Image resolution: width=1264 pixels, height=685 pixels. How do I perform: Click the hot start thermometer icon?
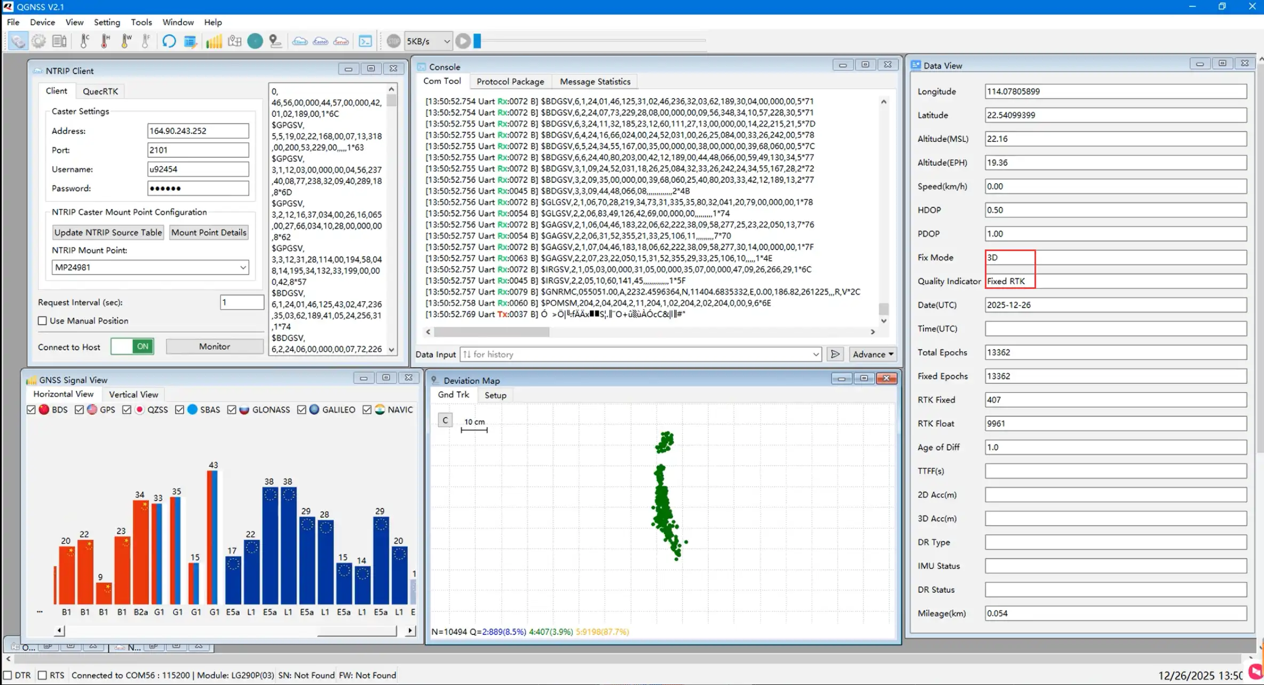(105, 41)
